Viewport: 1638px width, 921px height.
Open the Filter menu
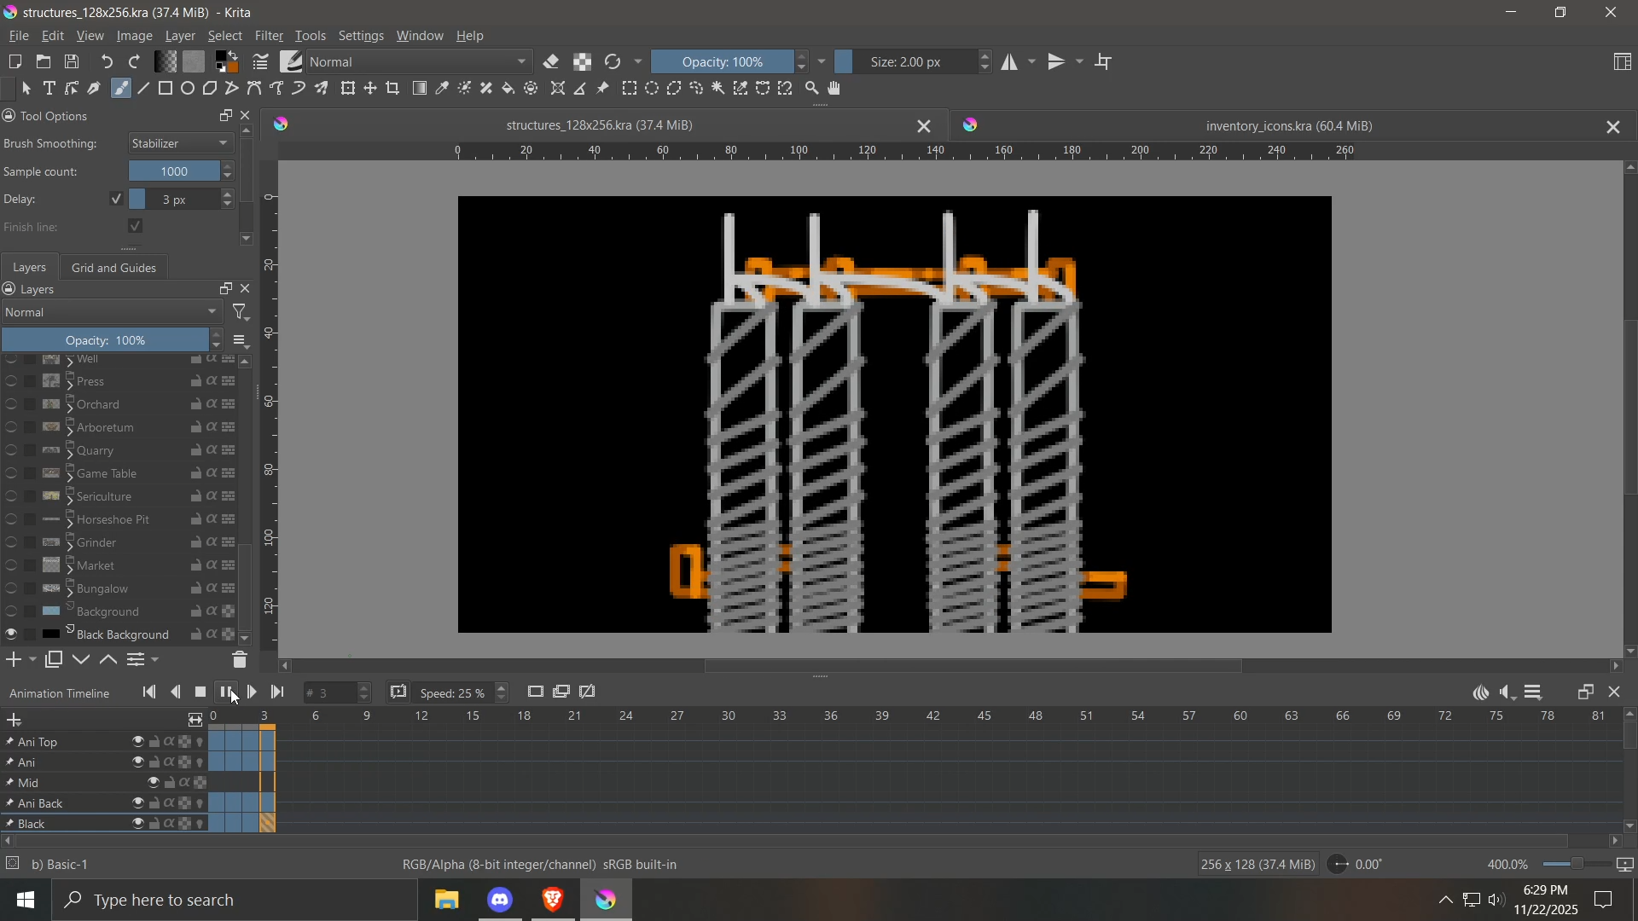click(269, 37)
